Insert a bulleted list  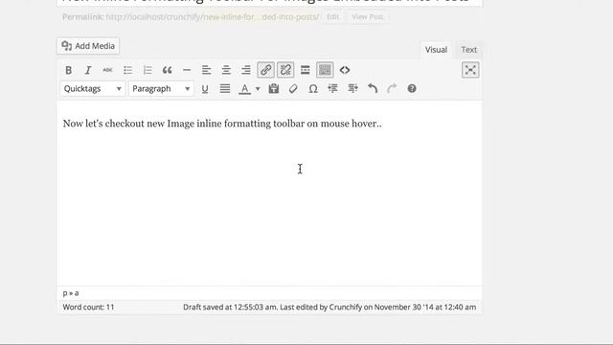coord(127,70)
